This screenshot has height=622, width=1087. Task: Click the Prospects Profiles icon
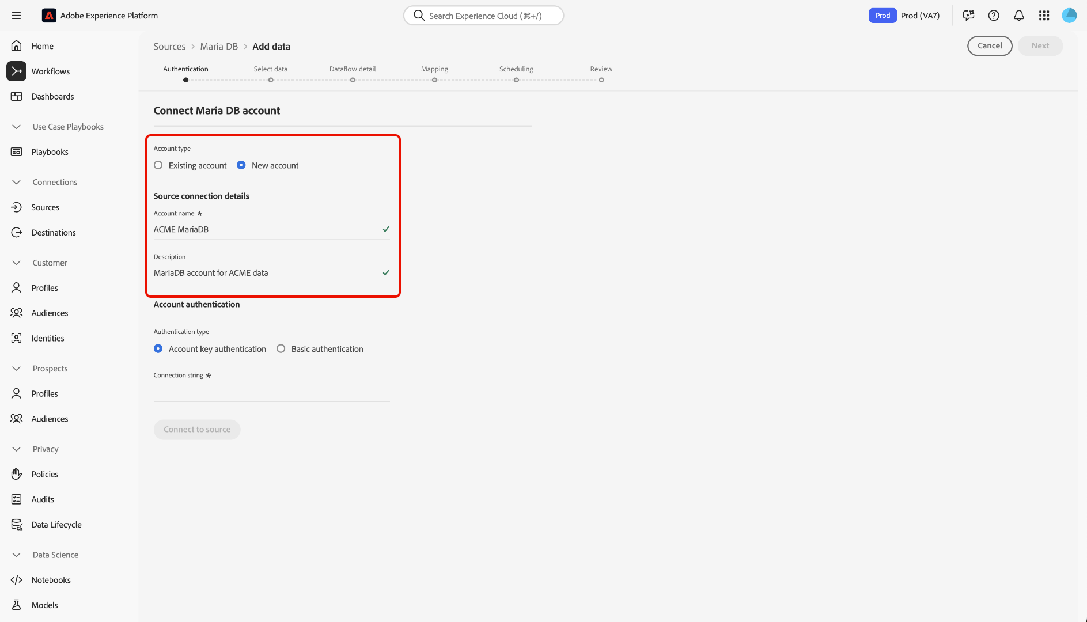pos(17,394)
